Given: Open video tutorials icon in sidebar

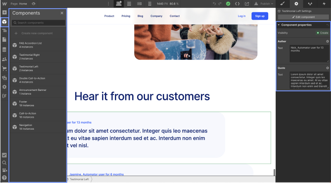Looking at the screenshot, I should [5, 170].
